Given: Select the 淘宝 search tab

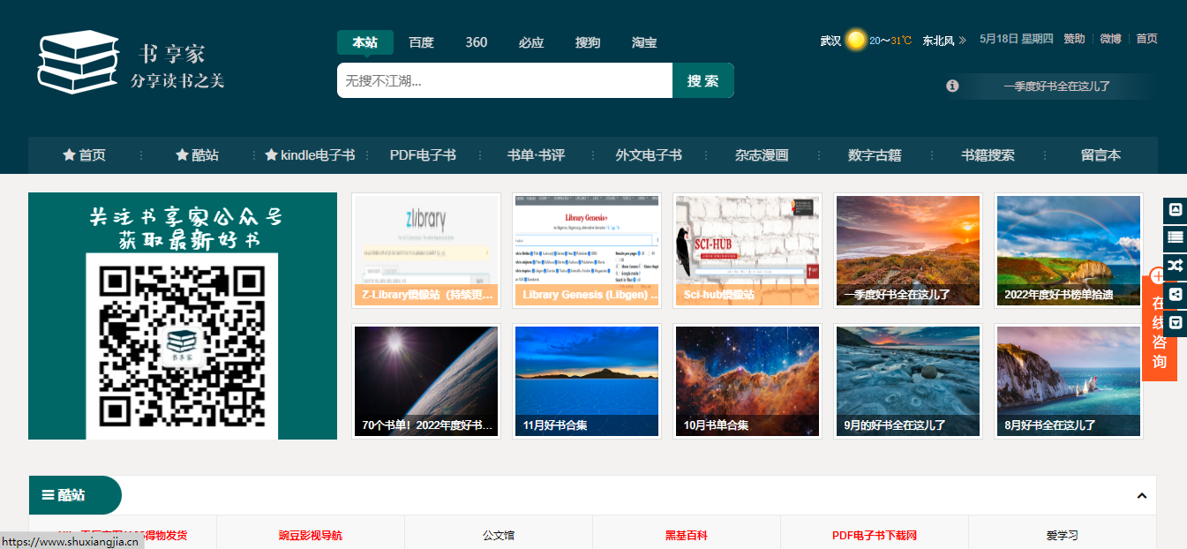Looking at the screenshot, I should click(x=644, y=42).
